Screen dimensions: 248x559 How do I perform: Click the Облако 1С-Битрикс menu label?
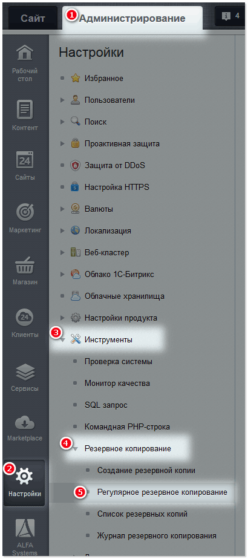click(119, 275)
